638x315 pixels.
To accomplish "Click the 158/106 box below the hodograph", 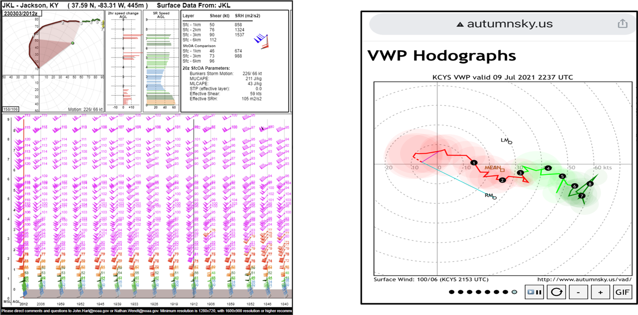I will (x=11, y=109).
